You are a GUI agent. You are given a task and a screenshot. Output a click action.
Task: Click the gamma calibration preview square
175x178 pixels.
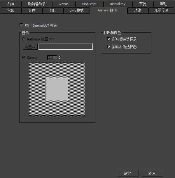click(57, 89)
